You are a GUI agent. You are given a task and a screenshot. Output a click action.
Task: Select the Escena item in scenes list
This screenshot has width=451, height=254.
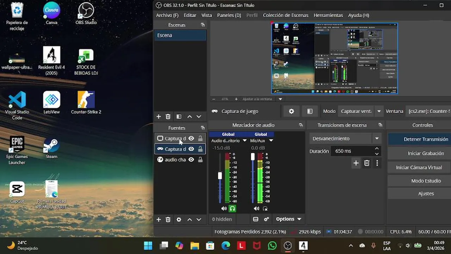pos(180,35)
